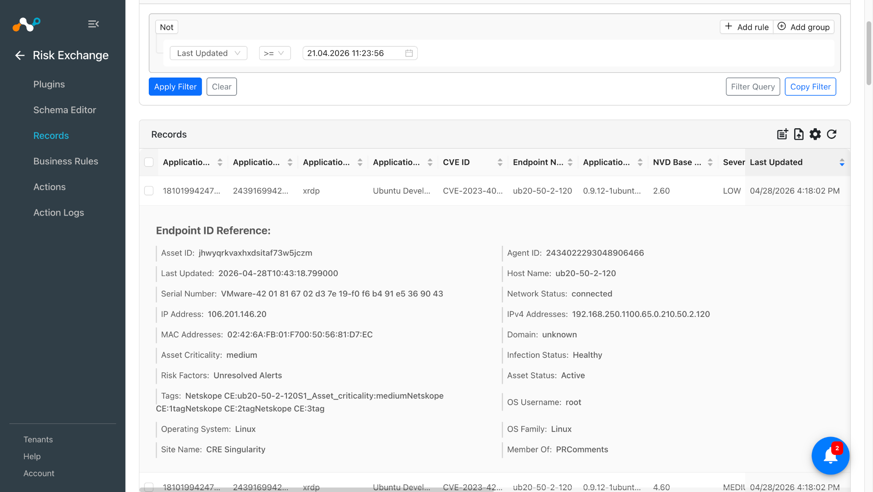Click the LOW severity cell
The height and width of the screenshot is (492, 873).
[732, 191]
